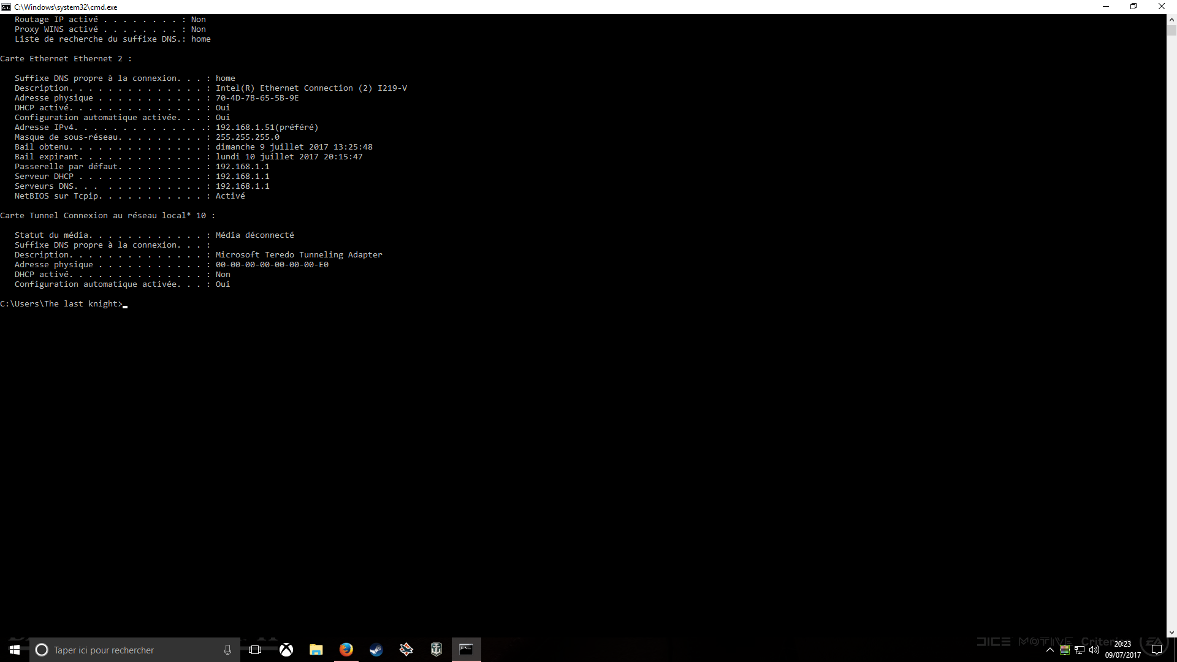Open Steam from the taskbar
Screen dimensions: 1177x662
[x=376, y=650]
